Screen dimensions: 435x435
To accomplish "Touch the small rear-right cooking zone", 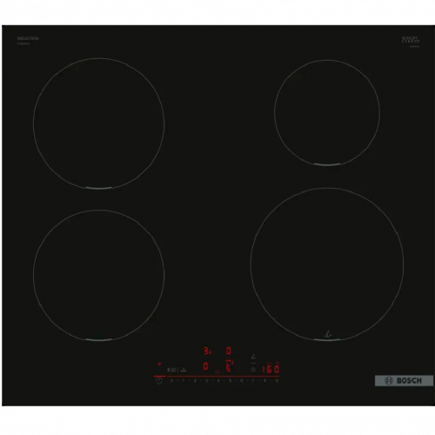I will 327,113.
